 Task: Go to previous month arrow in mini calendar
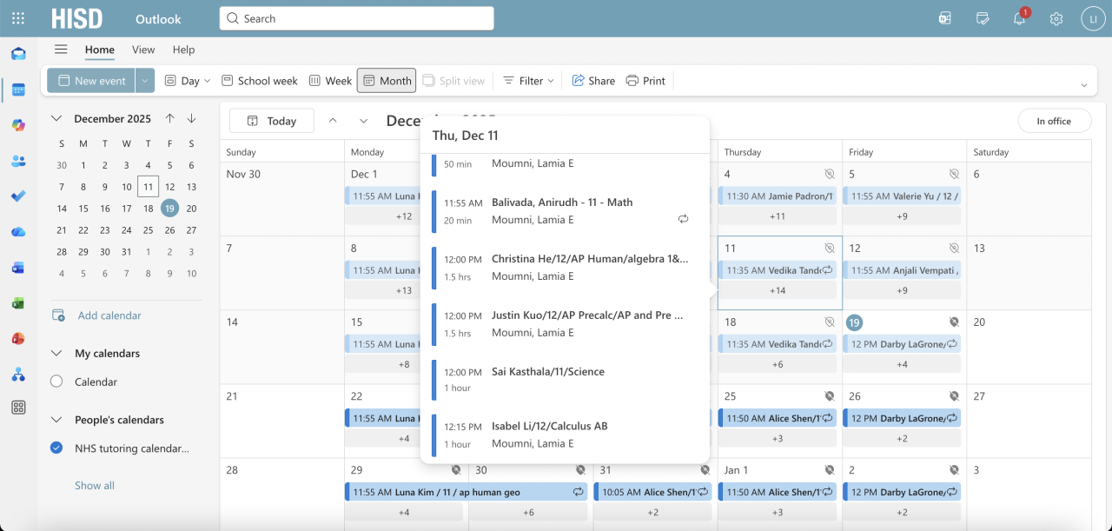coord(169,118)
